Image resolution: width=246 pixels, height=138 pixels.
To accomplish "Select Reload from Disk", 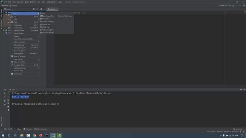I will pyautogui.click(x=25, y=62).
